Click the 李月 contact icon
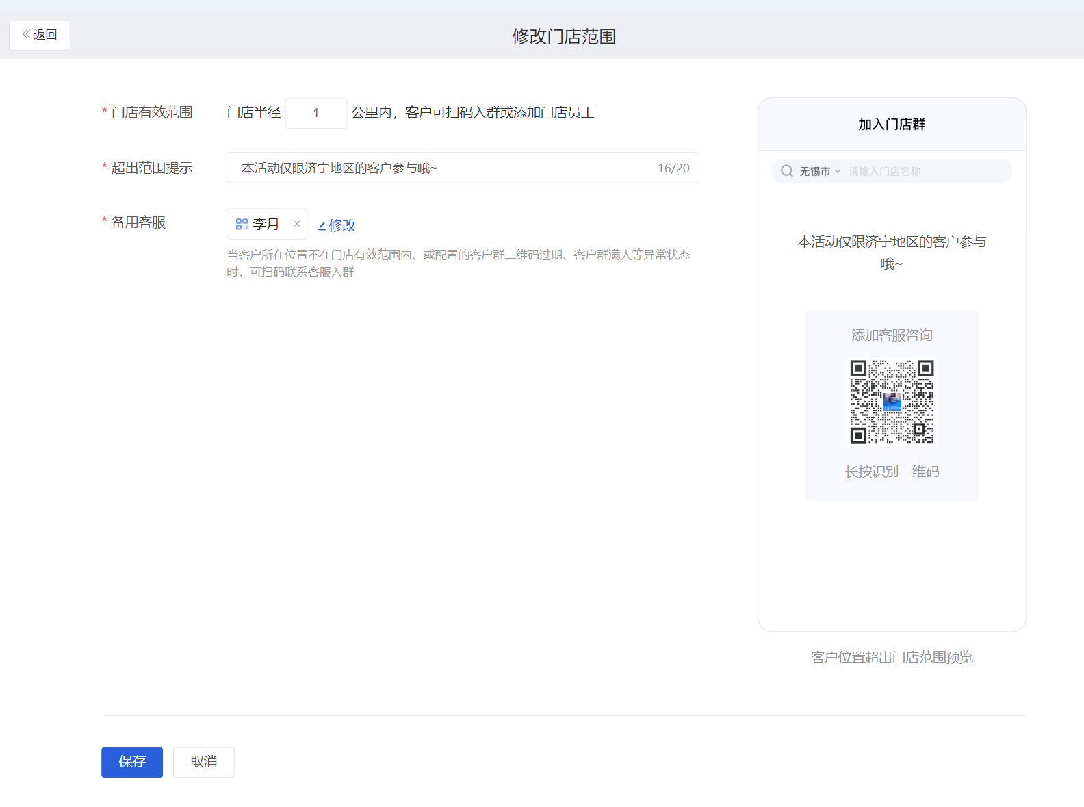 click(x=242, y=224)
